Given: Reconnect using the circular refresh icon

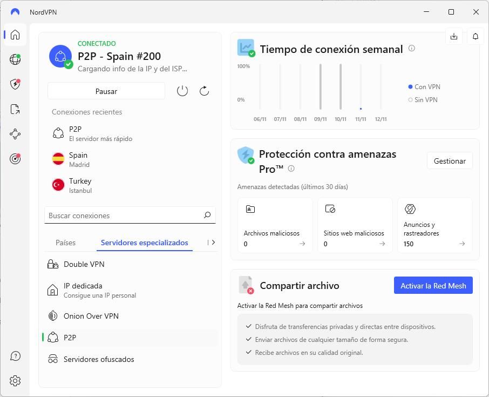Looking at the screenshot, I should (x=204, y=91).
